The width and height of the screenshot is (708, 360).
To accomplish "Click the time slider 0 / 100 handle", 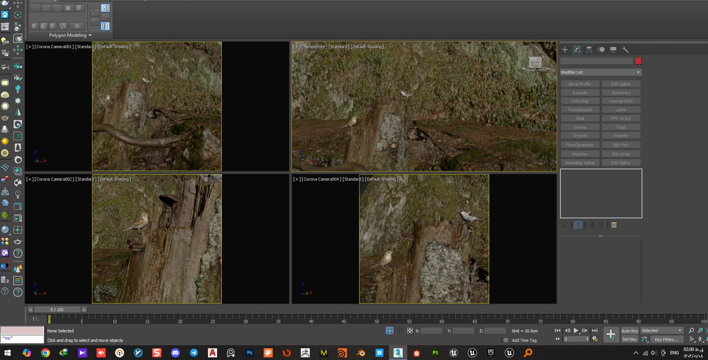I will (57, 310).
